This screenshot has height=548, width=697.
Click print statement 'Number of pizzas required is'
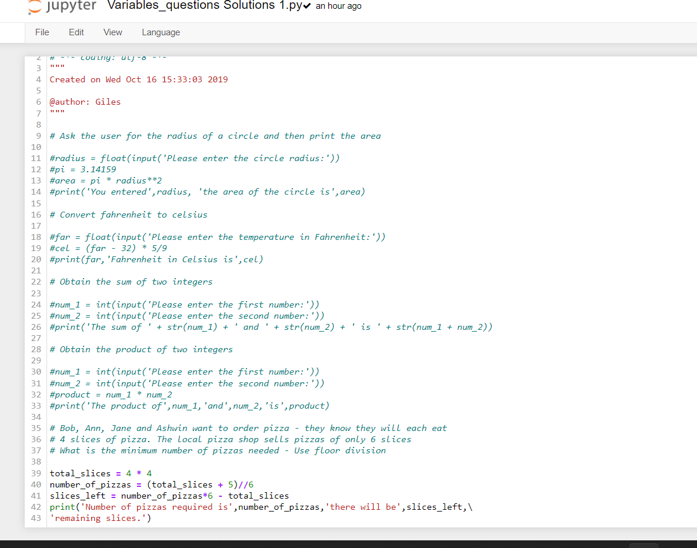261,507
